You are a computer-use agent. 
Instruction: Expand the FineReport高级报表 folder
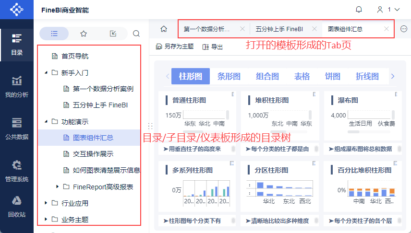58,186
